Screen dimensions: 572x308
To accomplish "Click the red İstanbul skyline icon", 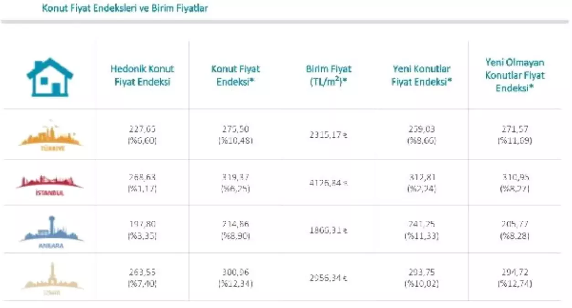I will point(50,183).
